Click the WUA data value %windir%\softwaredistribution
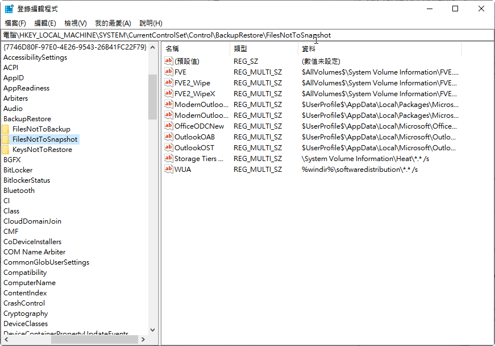 360,170
